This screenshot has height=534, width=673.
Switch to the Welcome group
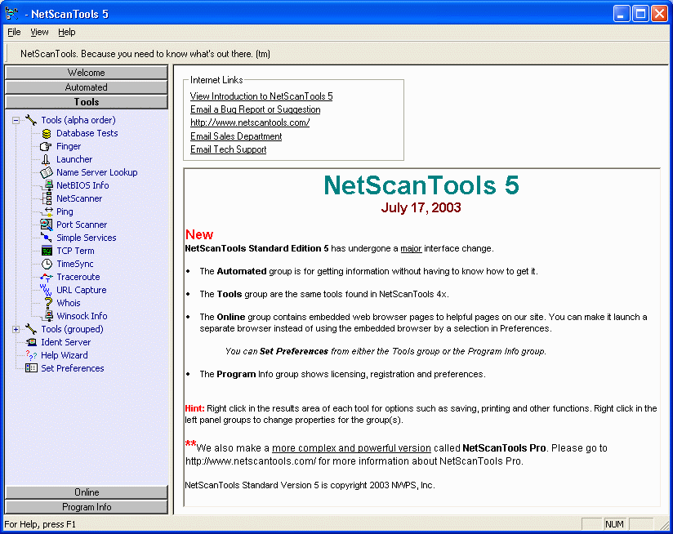(87, 73)
